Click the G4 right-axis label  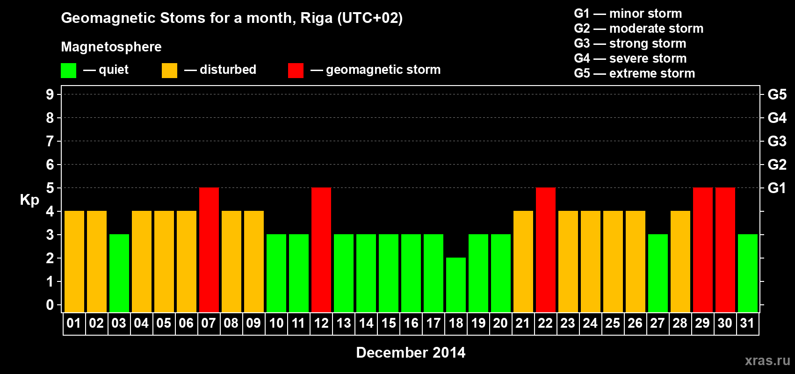pos(777,118)
